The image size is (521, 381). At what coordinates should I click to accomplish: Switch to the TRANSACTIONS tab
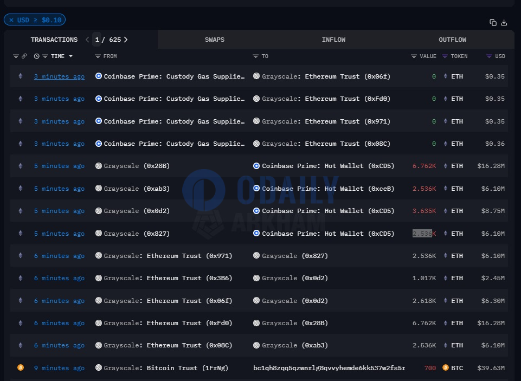(54, 40)
